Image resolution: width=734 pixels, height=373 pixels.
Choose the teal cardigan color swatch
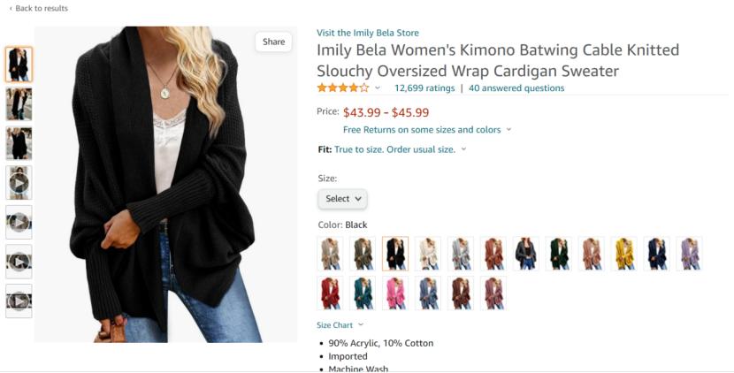click(363, 293)
